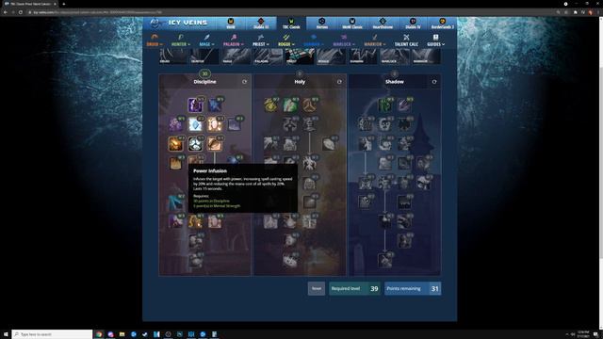Select Searing Light talent in Holy tree
603x339 pixels.
(310, 163)
